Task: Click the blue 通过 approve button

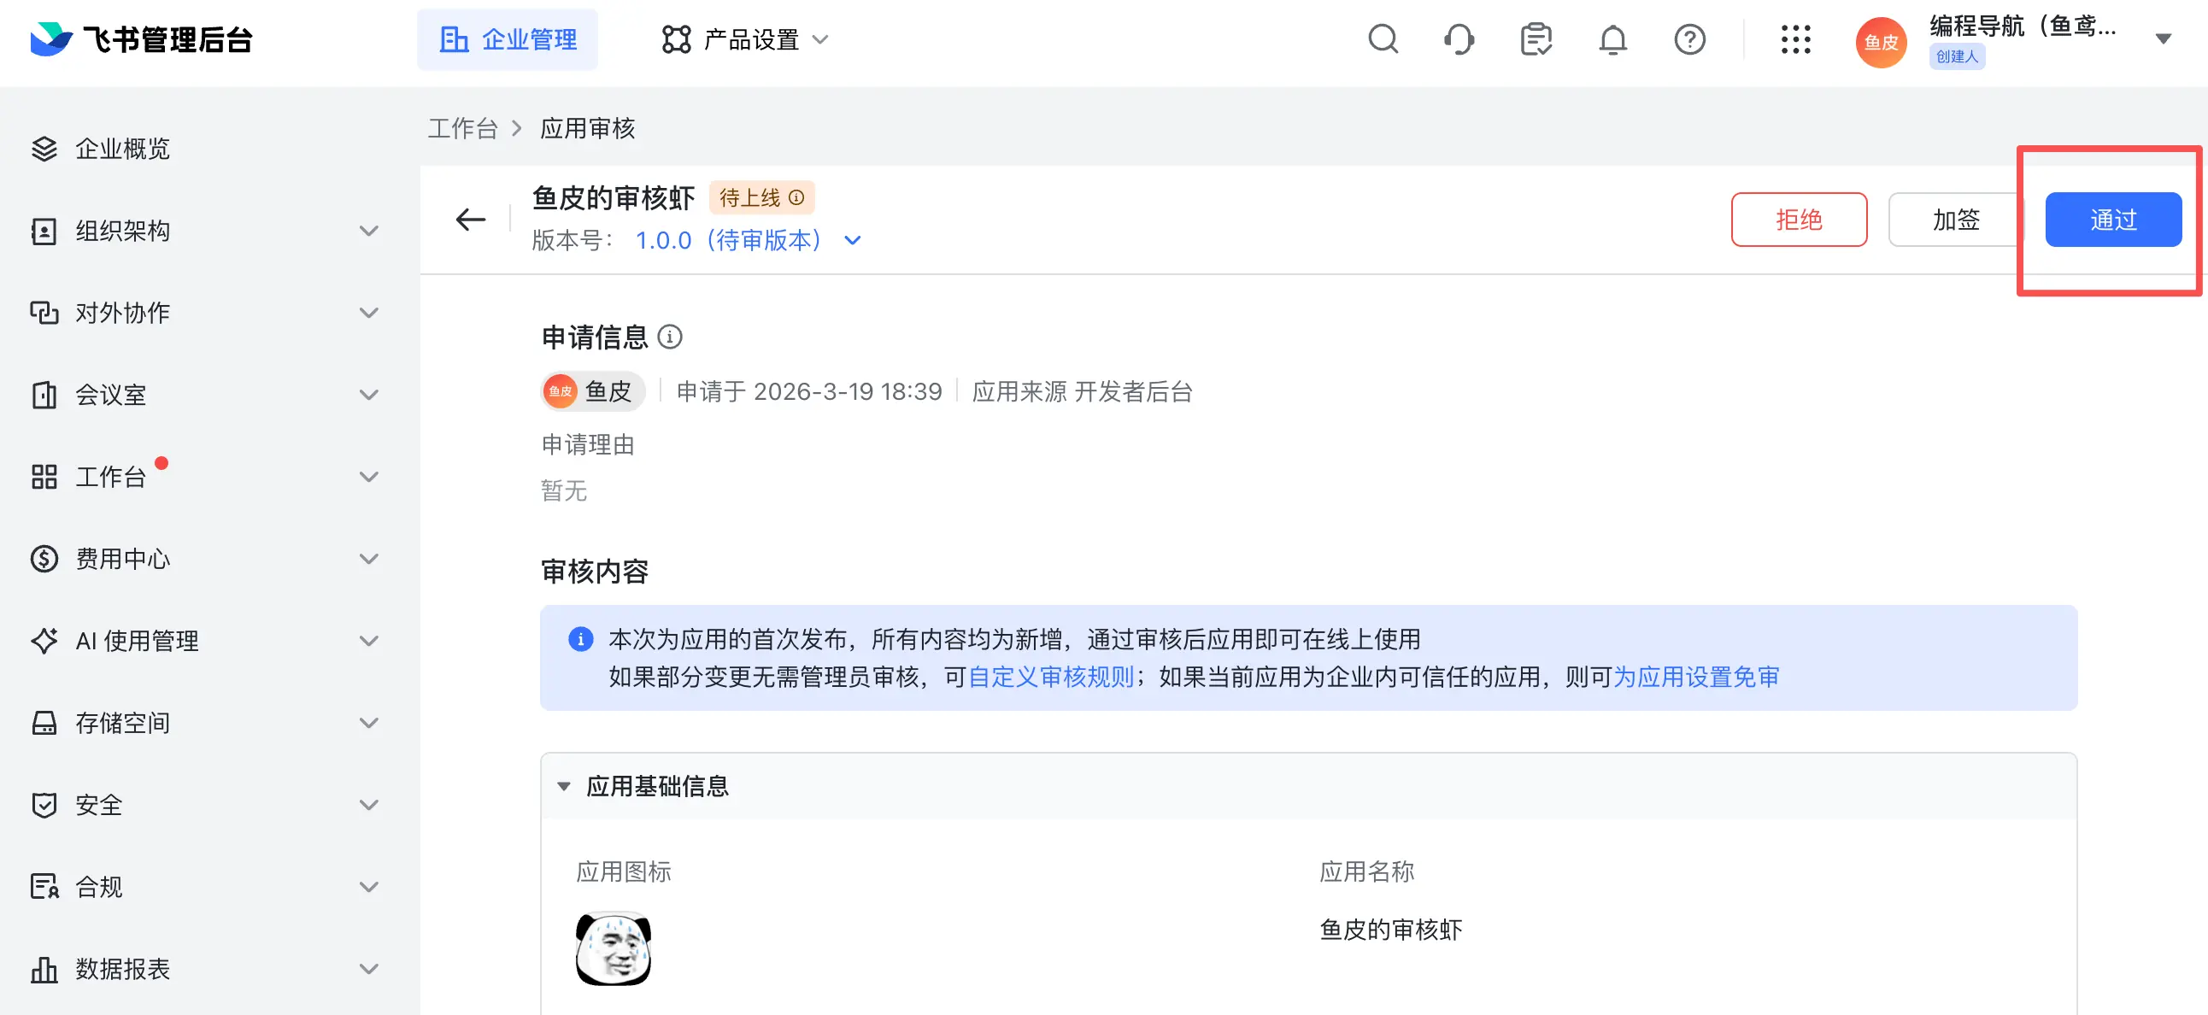Action: pyautogui.click(x=2113, y=220)
